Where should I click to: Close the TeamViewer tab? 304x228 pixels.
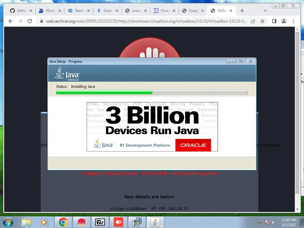tap(88, 11)
